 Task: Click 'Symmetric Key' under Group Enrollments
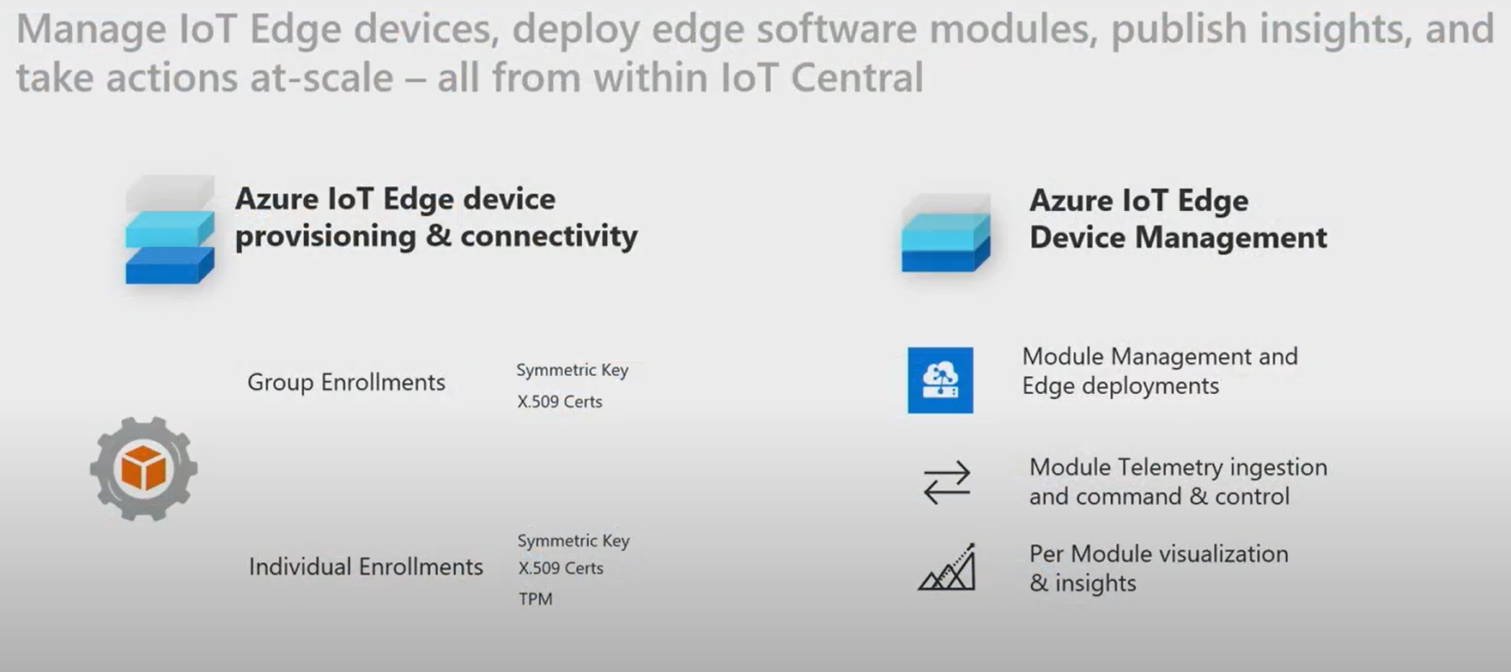point(573,370)
